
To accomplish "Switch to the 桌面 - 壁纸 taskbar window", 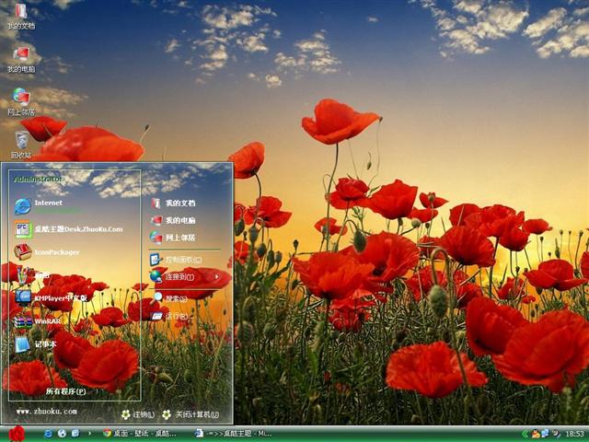I will [138, 433].
